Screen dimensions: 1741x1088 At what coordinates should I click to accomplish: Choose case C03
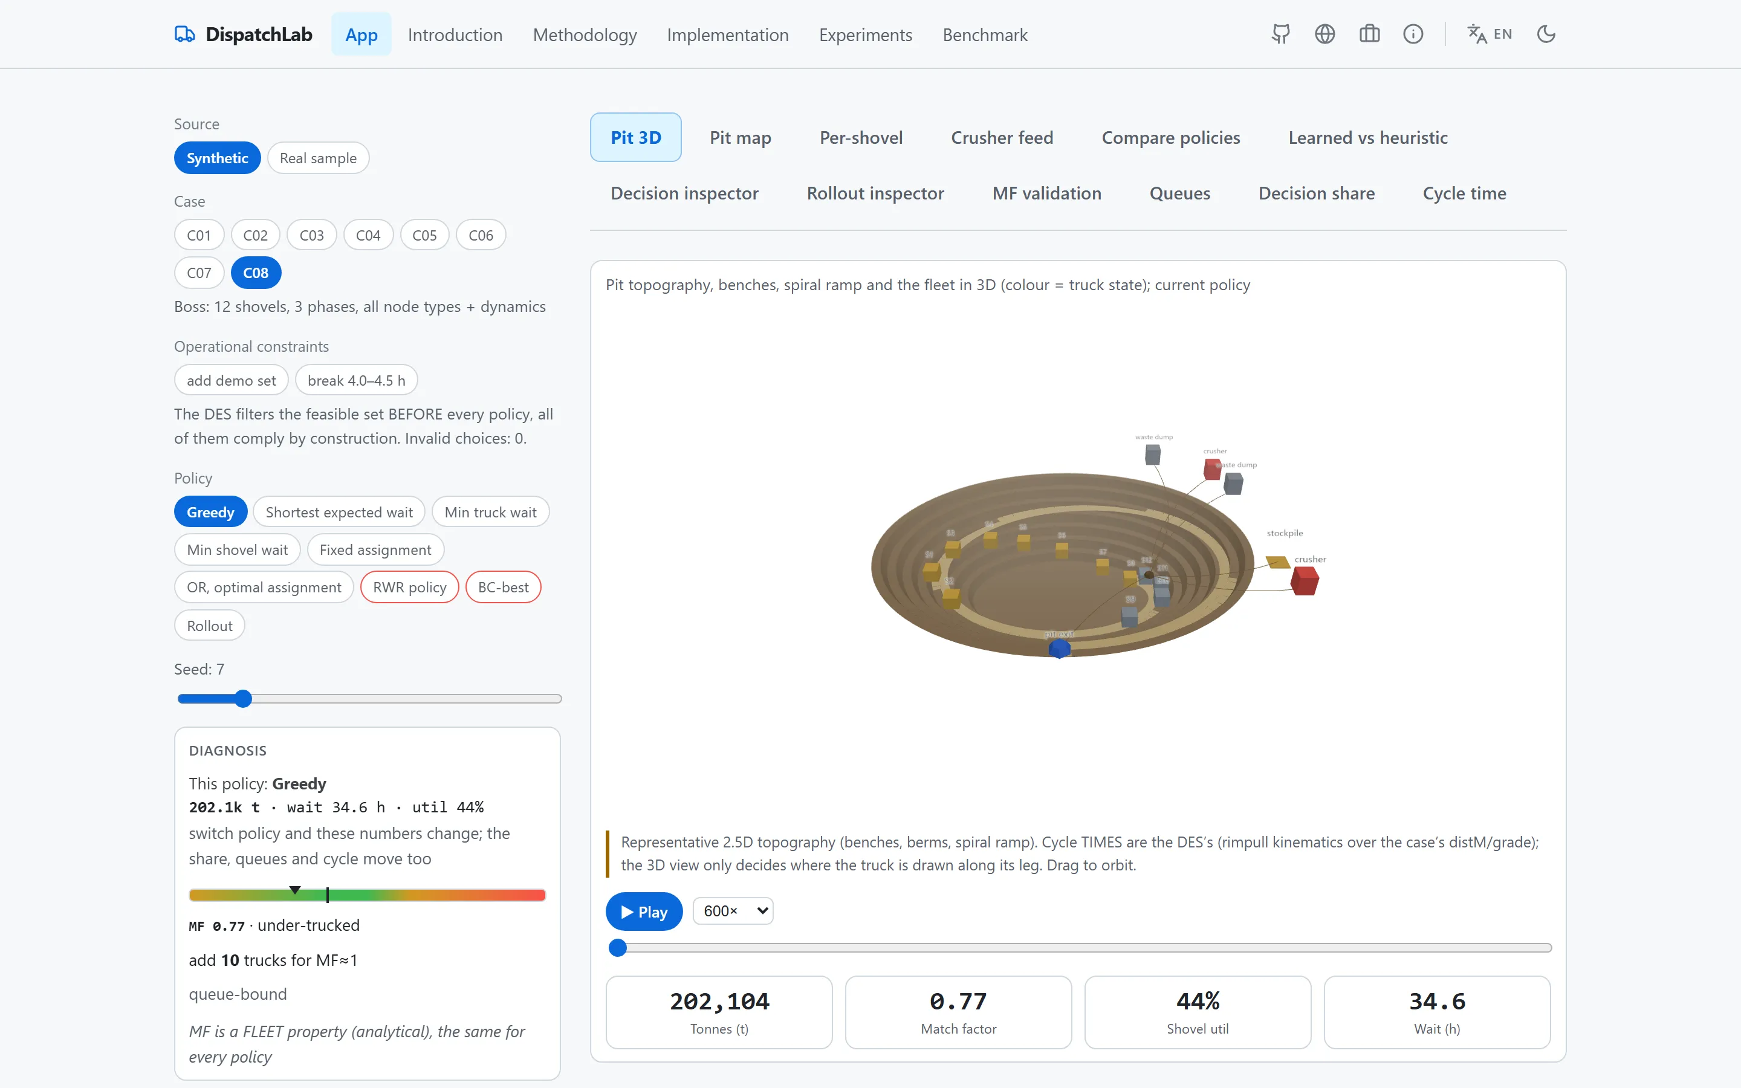coord(311,235)
